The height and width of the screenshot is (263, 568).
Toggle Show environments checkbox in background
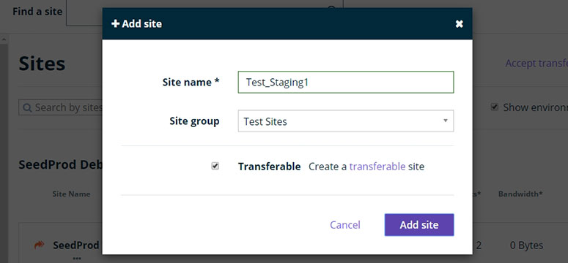[495, 107]
